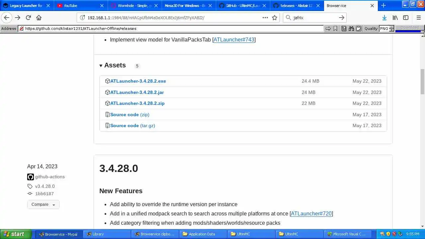
Task: Open the Windows start menu
Action: [x=16, y=234]
